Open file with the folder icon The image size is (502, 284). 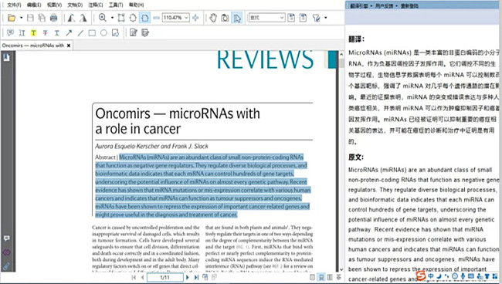pyautogui.click(x=12, y=18)
